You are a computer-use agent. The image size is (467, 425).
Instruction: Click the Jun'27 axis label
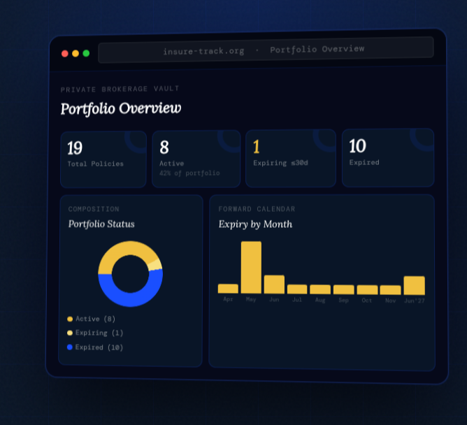[x=415, y=301]
